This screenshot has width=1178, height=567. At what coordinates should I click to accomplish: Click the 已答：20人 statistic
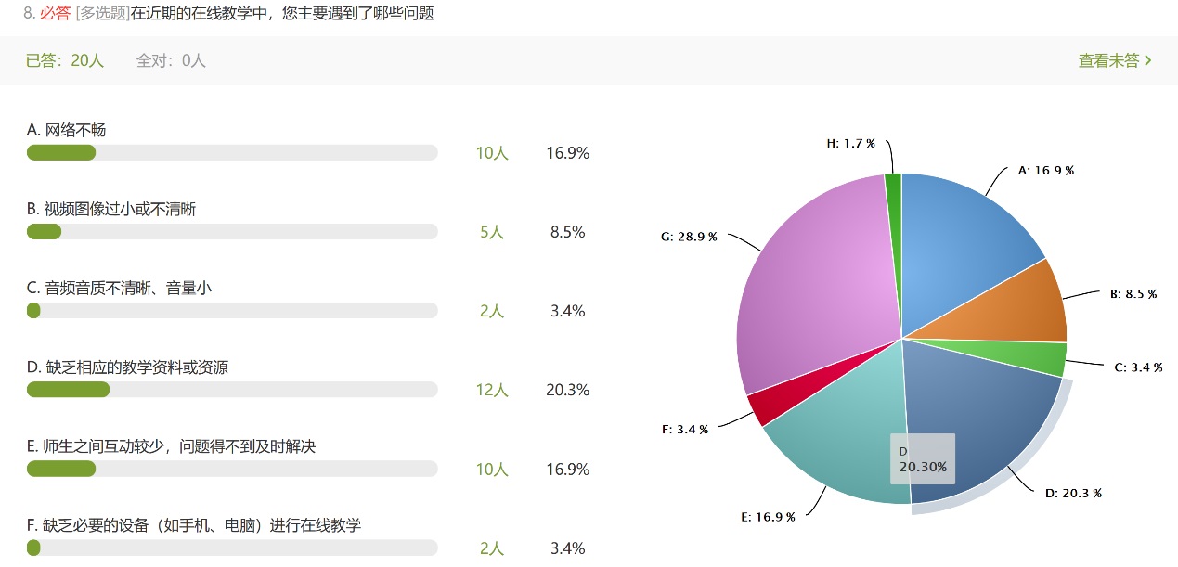(x=65, y=60)
